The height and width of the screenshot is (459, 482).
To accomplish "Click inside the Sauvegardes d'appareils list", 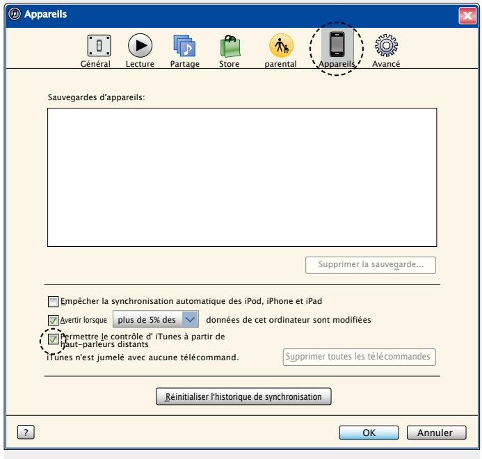I will (242, 177).
